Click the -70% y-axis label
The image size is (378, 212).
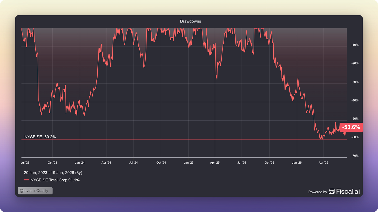click(355, 156)
